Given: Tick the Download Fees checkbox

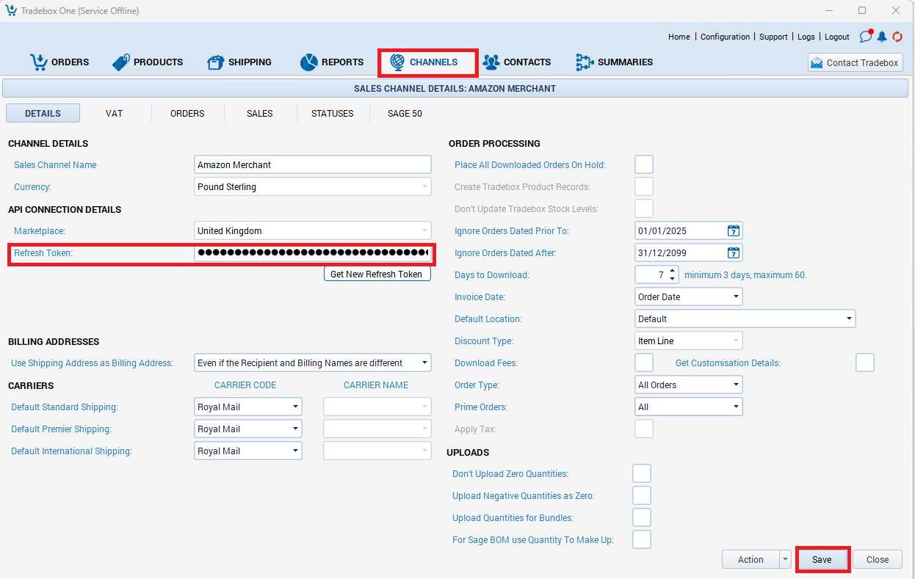Looking at the screenshot, I should [644, 363].
